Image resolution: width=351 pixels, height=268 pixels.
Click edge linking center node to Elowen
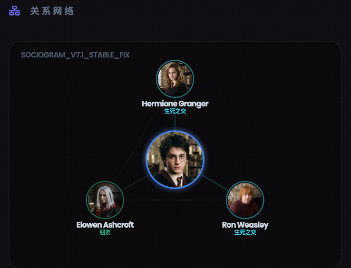tap(135, 183)
